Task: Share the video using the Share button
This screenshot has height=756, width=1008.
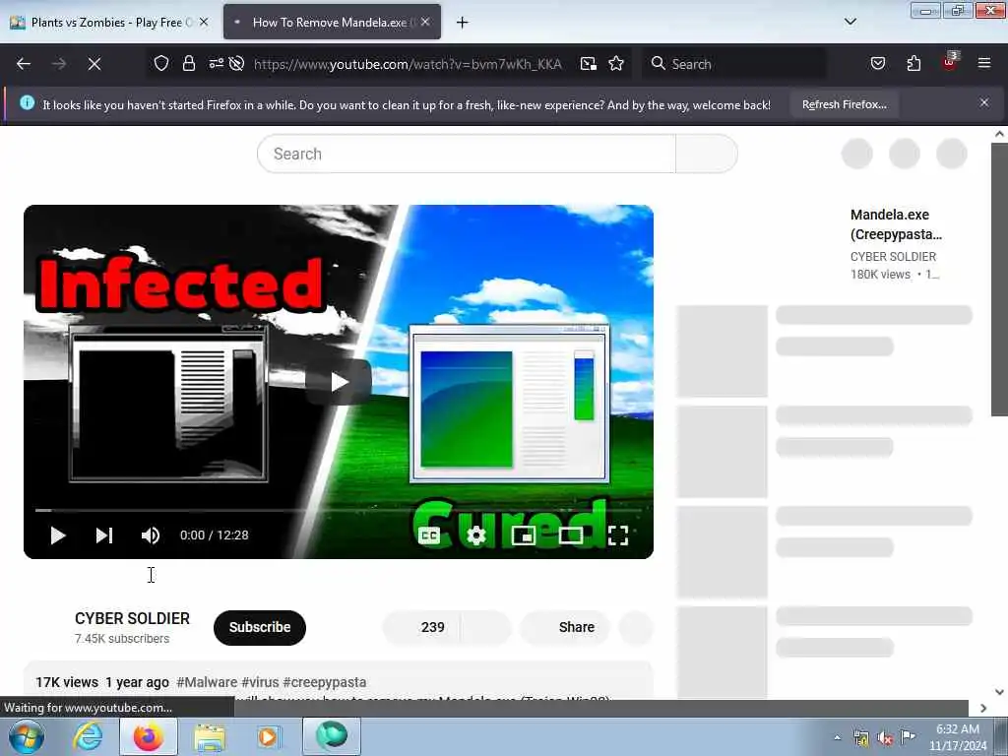Action: click(x=565, y=627)
